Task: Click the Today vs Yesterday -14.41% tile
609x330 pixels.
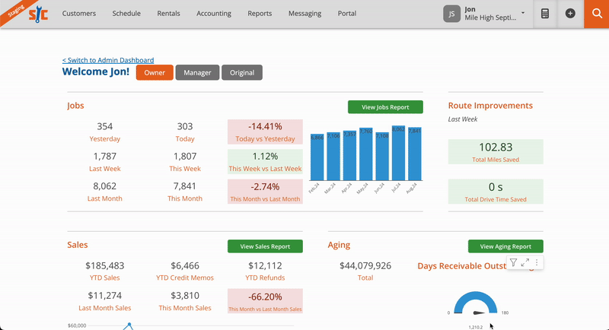Action: (x=265, y=132)
